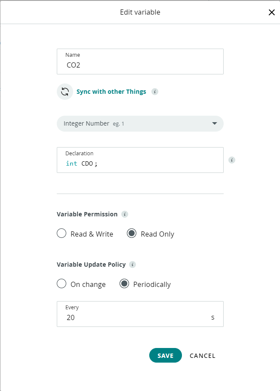This screenshot has height=391, width=280.
Task: Click the seconds unit label
Action: pos(212,318)
